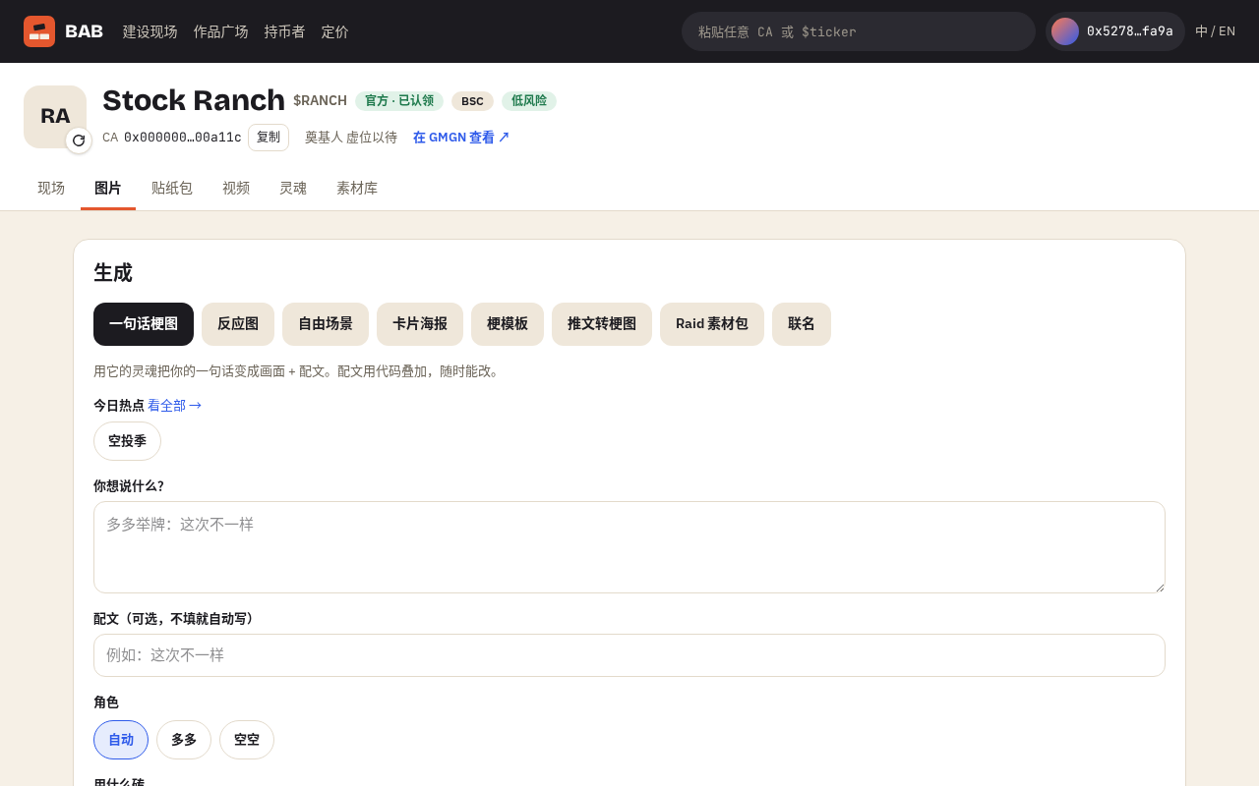Click the BSC chain badge
The height and width of the screenshot is (786, 1259).
tap(472, 101)
